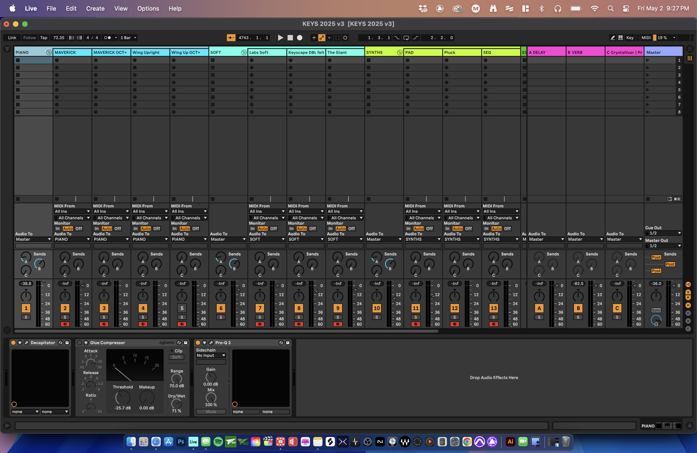Switch to Arrangement view via horizontal-lines icon
Image resolution: width=697 pixels, height=453 pixels.
coord(690,49)
